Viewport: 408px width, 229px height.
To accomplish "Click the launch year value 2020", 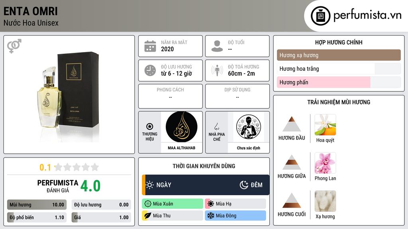I will [167, 49].
